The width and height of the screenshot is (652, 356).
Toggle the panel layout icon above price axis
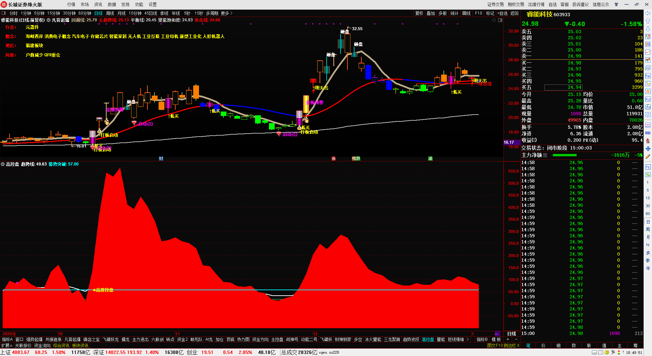coord(500,20)
